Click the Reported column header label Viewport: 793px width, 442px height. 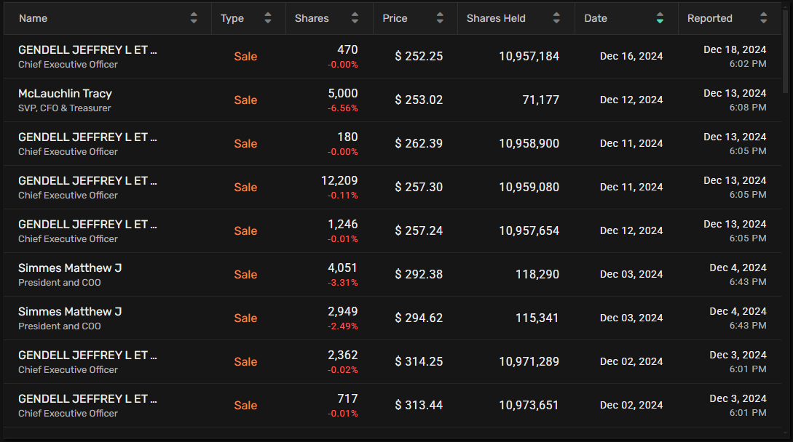tap(709, 18)
